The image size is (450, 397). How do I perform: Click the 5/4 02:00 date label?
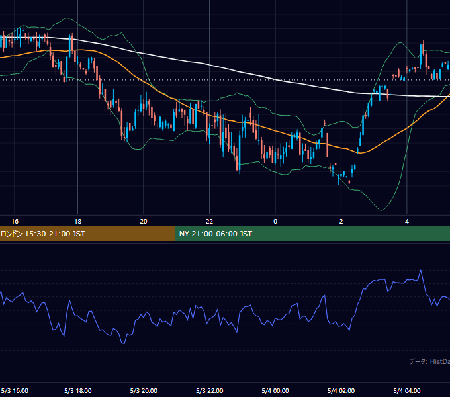click(341, 390)
